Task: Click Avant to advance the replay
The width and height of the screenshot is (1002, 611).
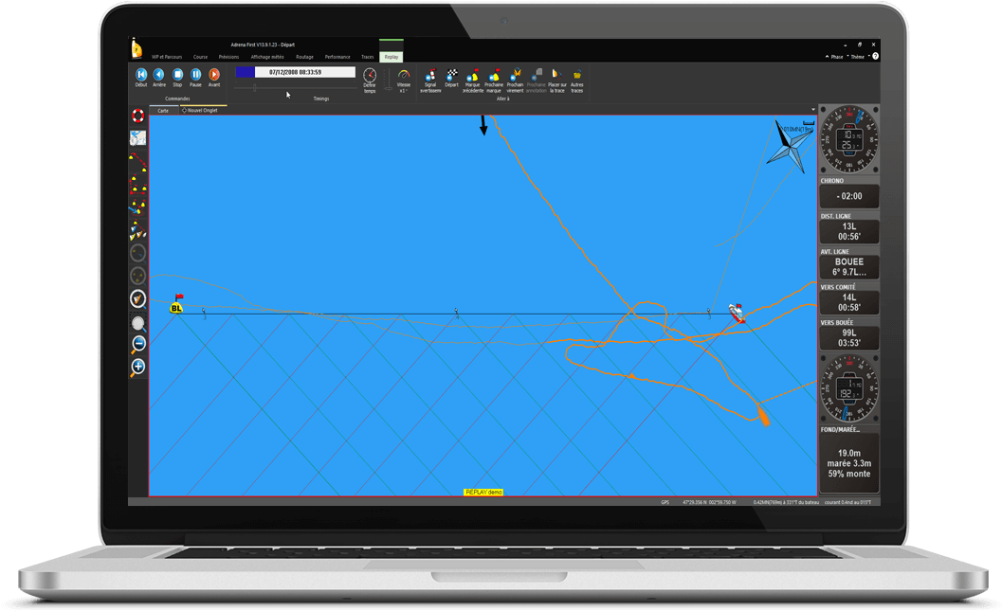Action: pyautogui.click(x=214, y=75)
